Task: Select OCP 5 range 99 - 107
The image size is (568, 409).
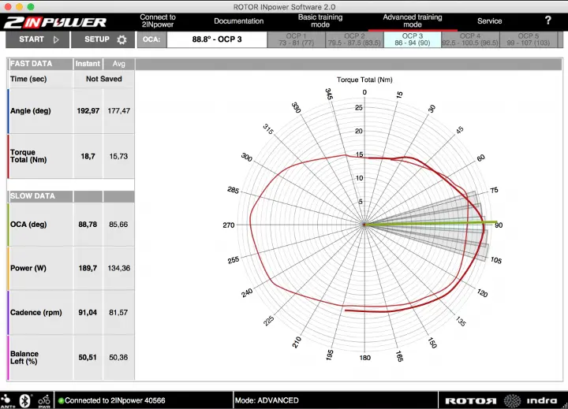Action: pos(528,39)
